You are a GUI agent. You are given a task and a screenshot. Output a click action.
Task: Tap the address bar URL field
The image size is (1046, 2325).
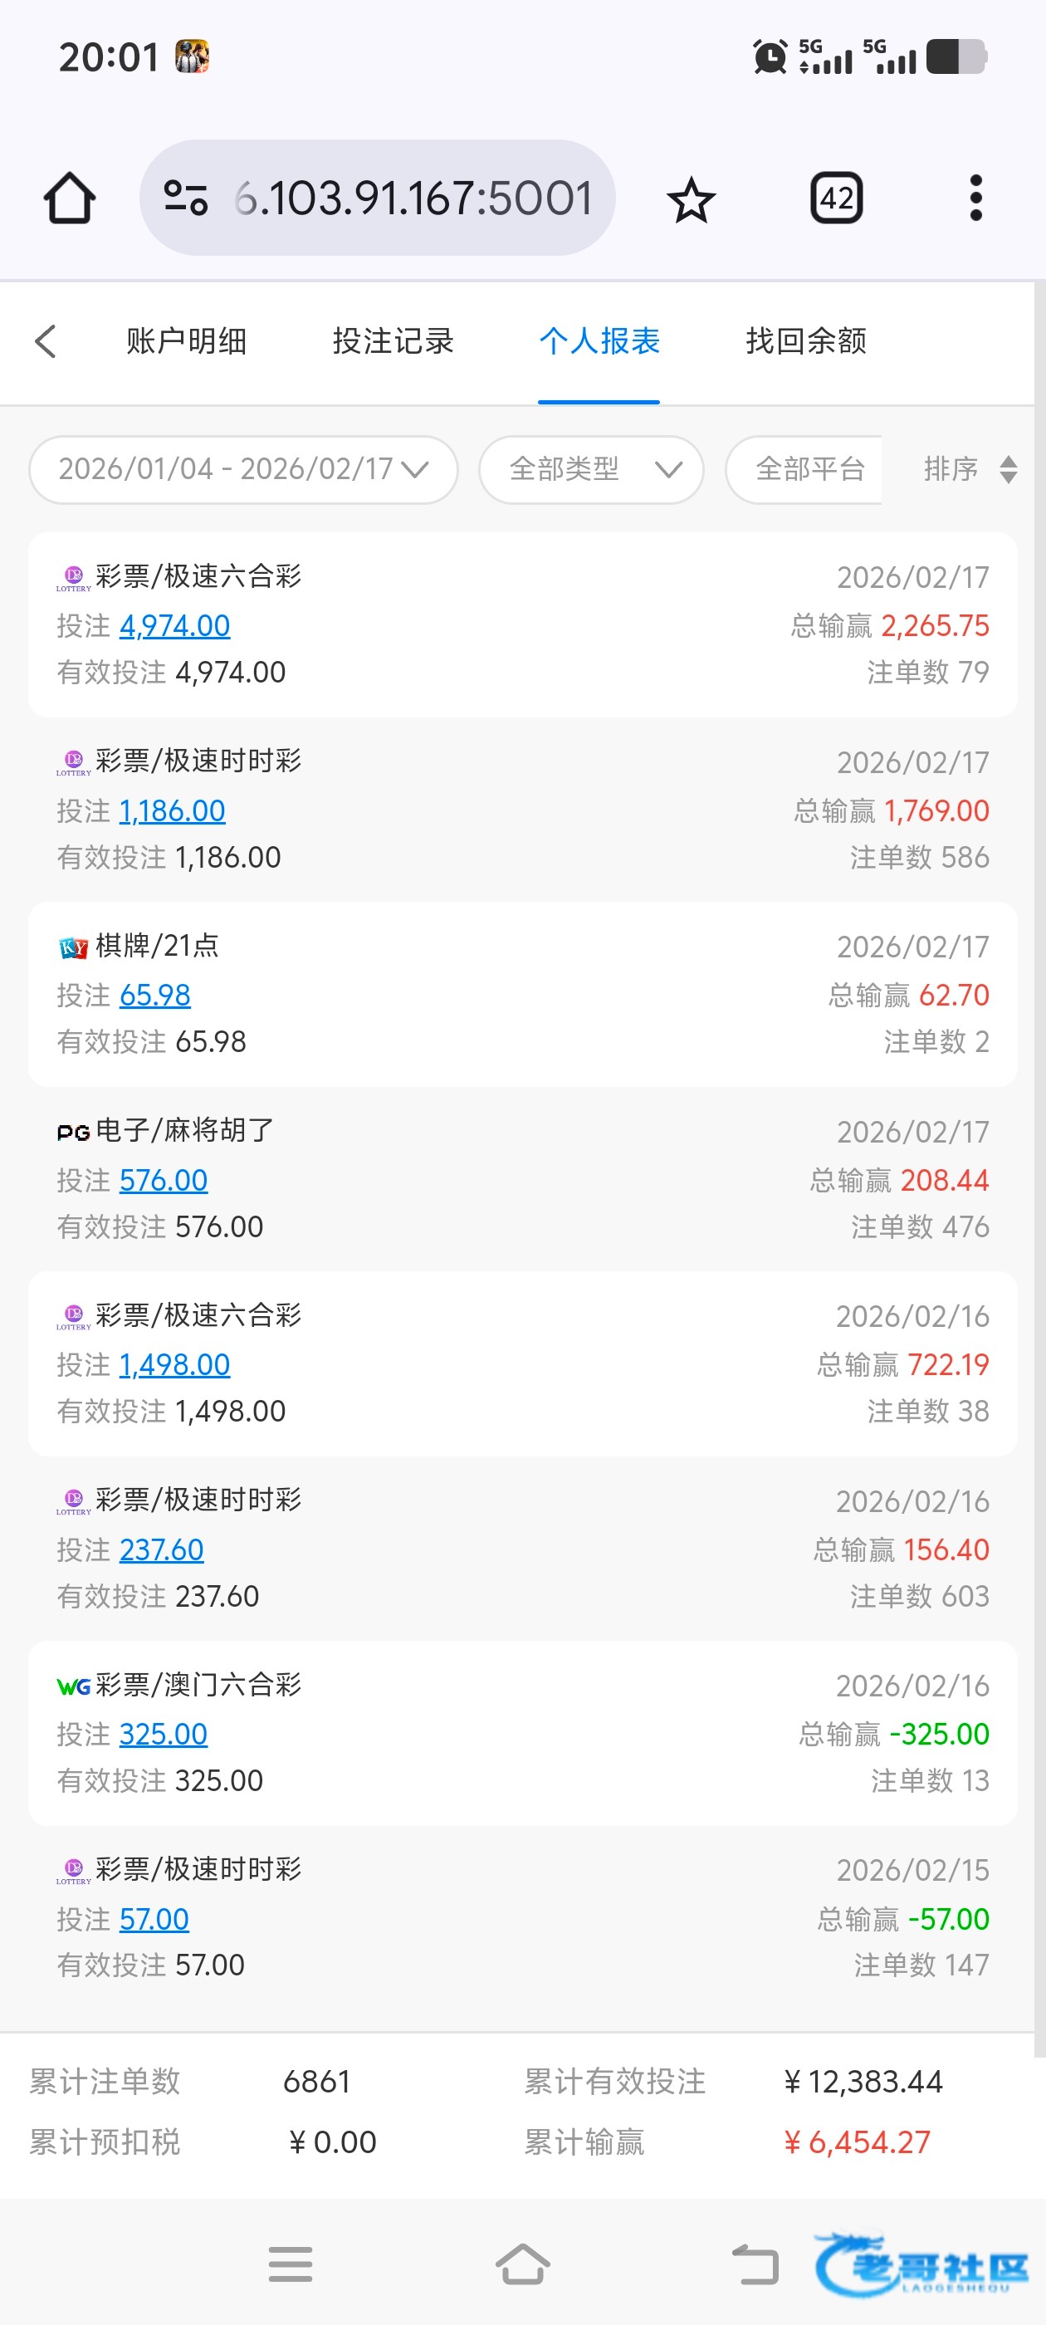[413, 198]
